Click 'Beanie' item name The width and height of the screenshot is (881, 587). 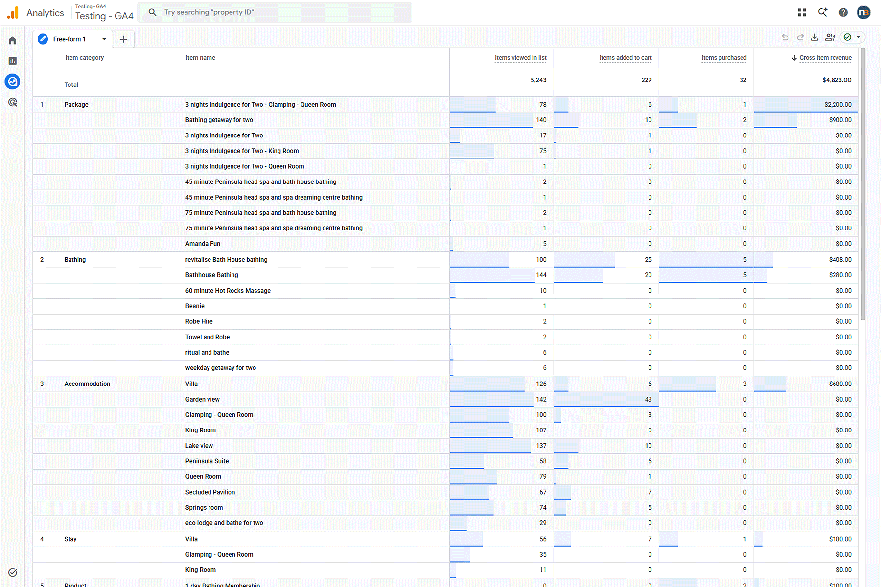point(195,306)
